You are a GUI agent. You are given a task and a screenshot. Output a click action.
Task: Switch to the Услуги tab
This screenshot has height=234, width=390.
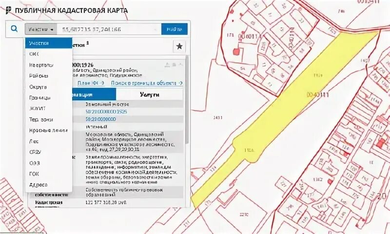(x=150, y=95)
